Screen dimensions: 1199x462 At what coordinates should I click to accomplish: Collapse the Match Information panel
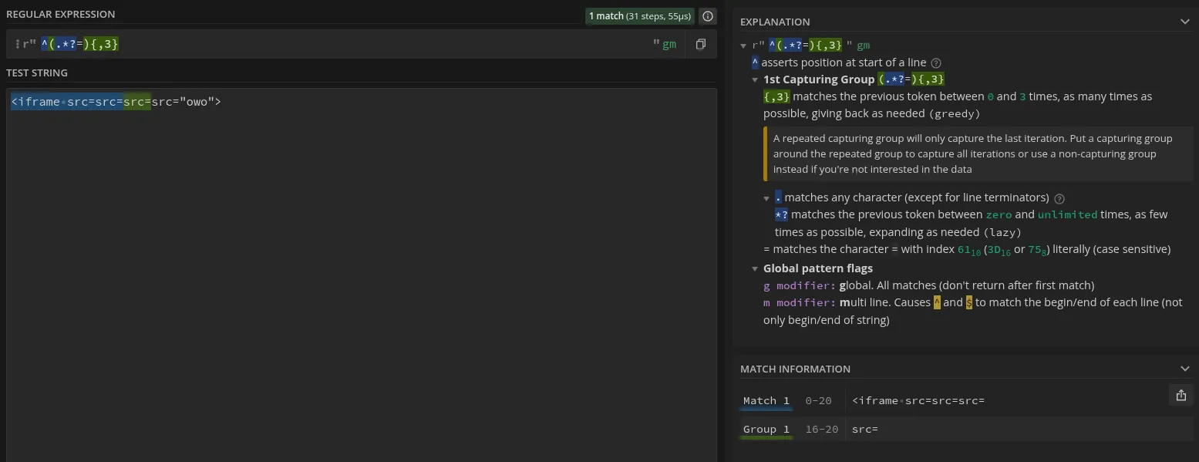1185,368
